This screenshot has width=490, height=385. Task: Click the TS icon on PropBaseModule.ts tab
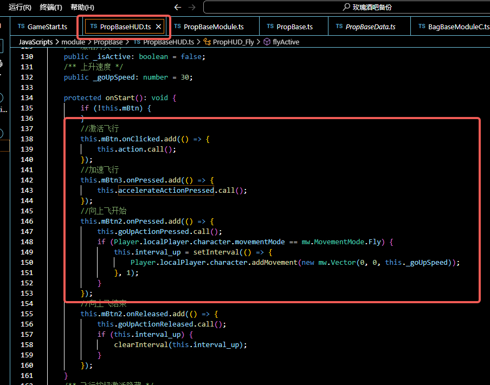177,26
